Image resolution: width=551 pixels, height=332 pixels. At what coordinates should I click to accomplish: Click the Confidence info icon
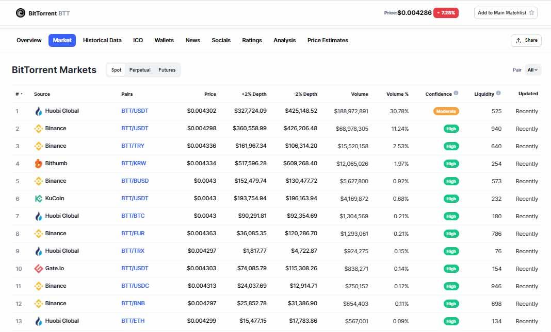pyautogui.click(x=456, y=93)
